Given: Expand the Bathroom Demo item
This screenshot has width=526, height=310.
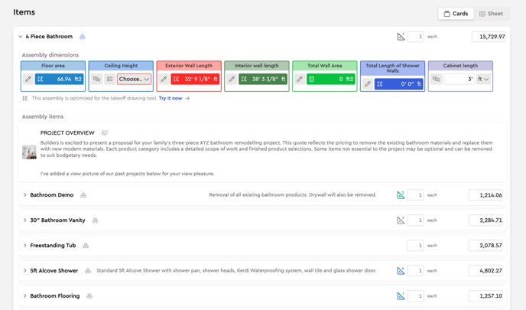Looking at the screenshot, I should tap(24, 195).
